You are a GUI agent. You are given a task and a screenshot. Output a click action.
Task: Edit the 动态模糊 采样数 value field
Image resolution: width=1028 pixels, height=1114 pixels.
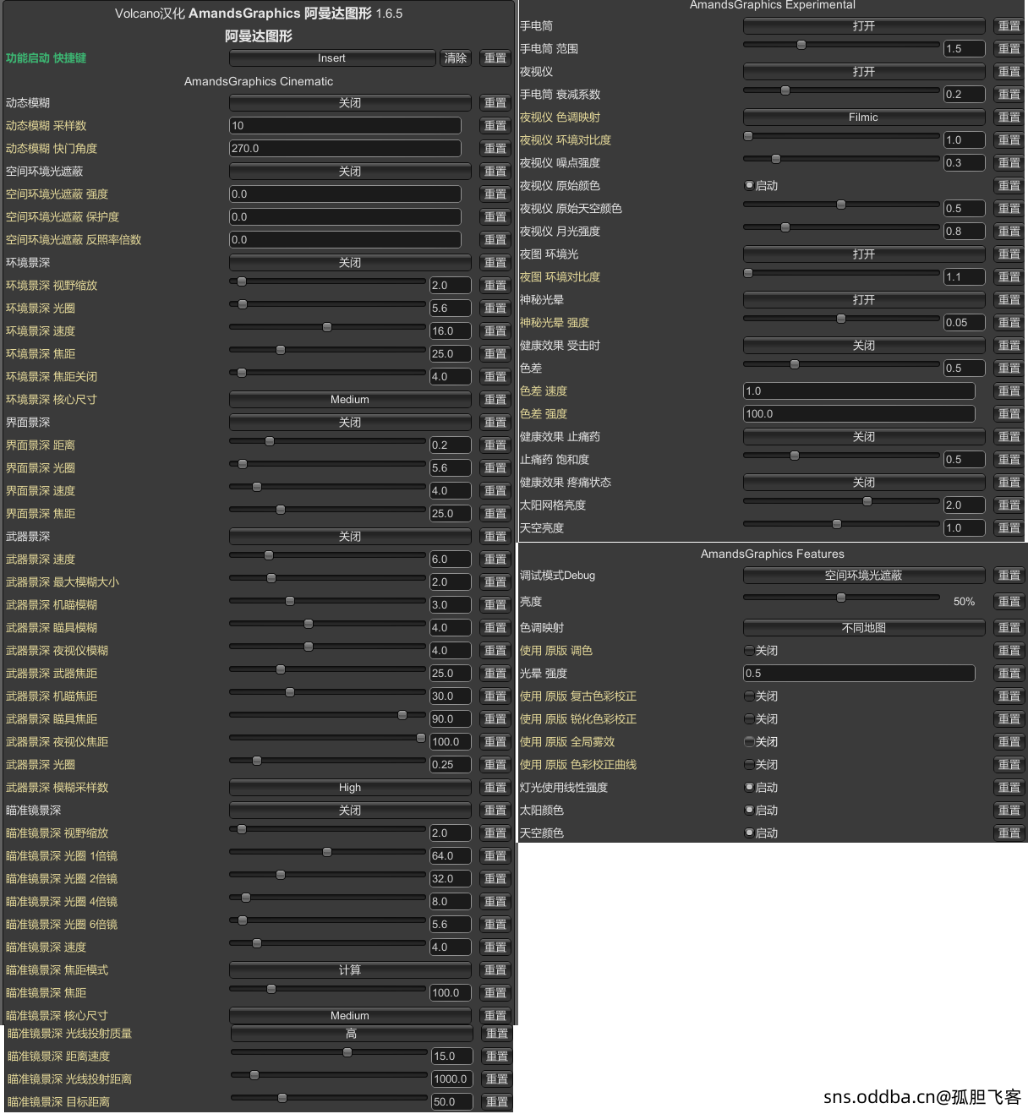tap(345, 126)
